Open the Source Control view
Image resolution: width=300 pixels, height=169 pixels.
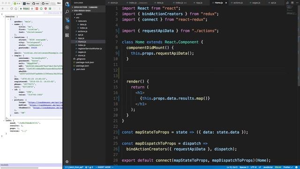[67, 20]
